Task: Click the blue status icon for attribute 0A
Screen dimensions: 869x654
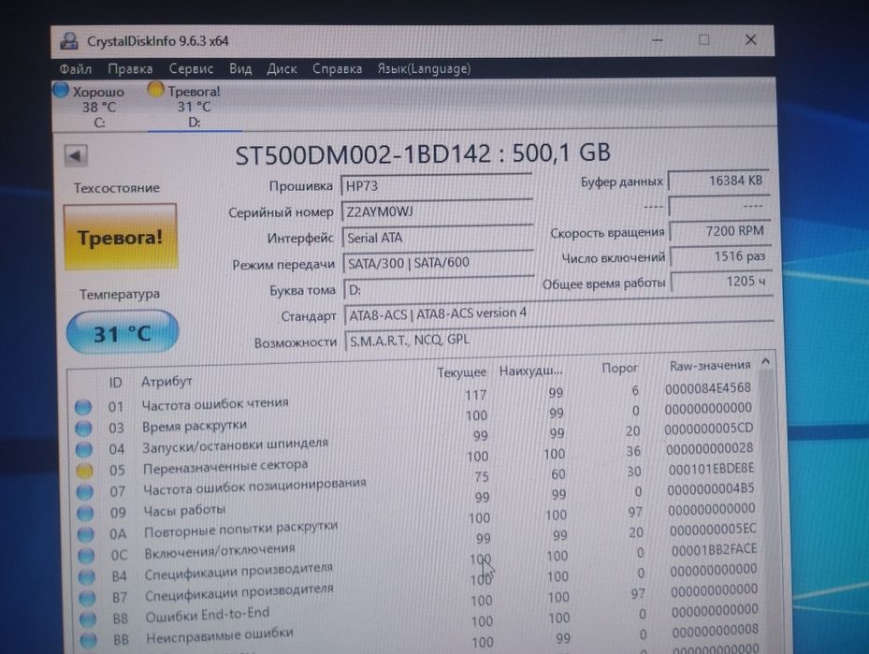Action: pyautogui.click(x=86, y=533)
